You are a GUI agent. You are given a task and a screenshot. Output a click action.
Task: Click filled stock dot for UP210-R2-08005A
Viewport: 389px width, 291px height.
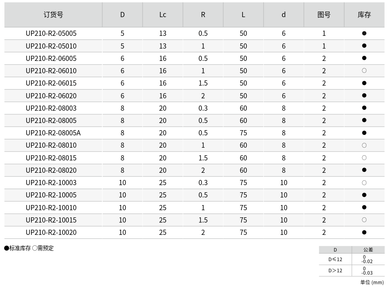coord(364,133)
